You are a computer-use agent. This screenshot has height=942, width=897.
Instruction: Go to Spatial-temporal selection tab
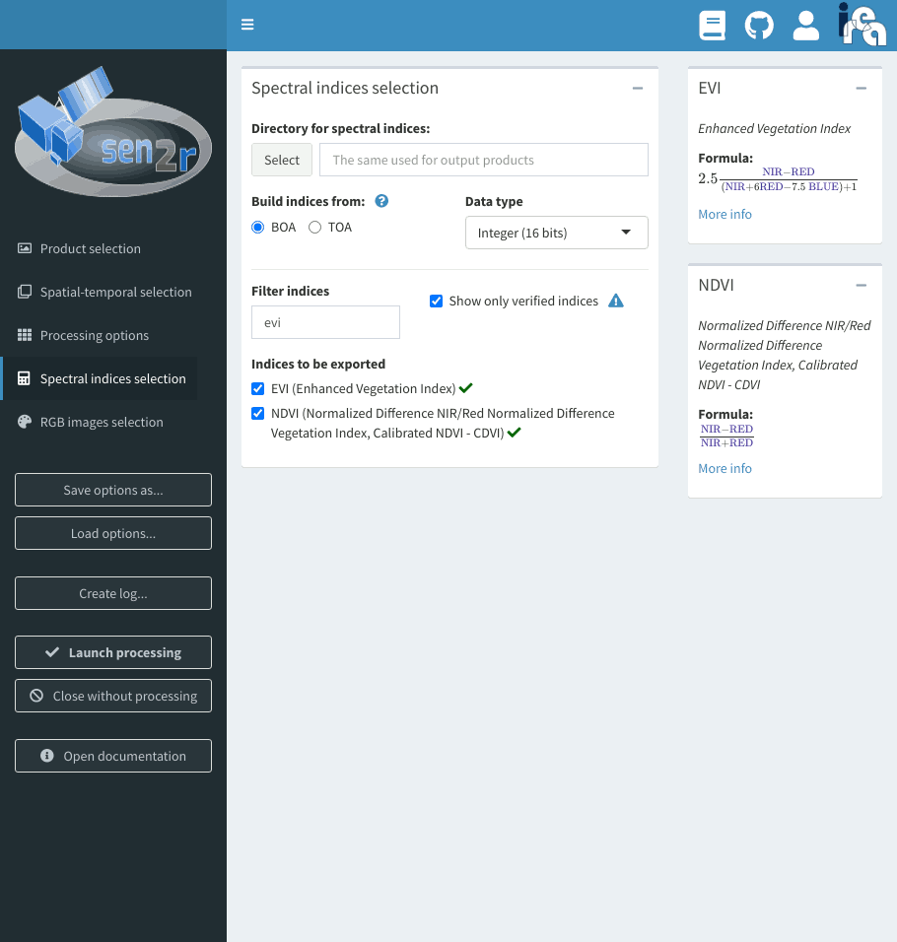tap(100, 292)
